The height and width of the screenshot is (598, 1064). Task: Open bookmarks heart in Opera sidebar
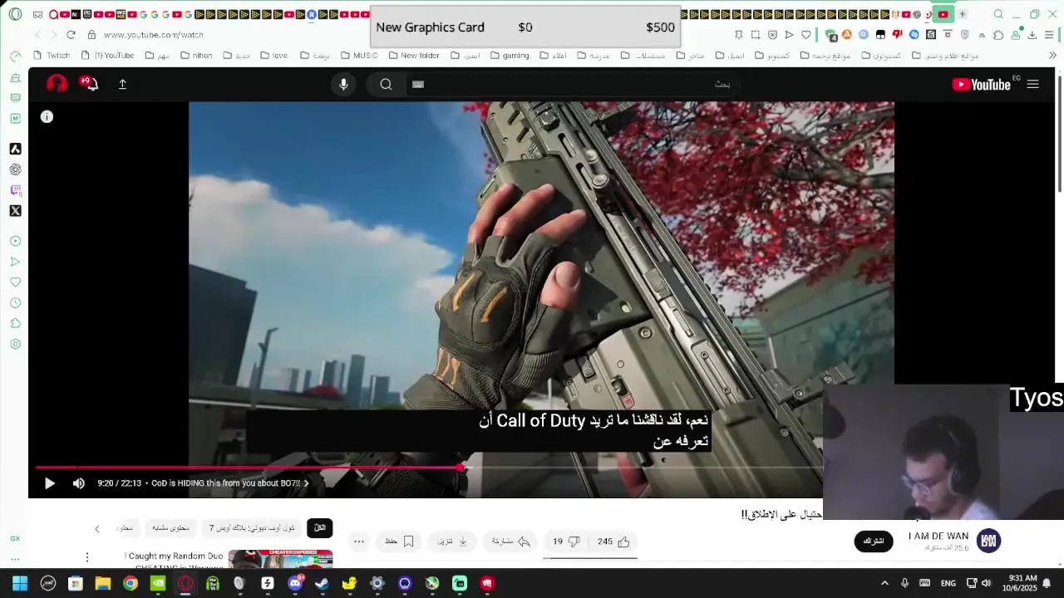click(15, 282)
